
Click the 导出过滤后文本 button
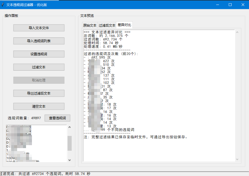click(x=39, y=94)
